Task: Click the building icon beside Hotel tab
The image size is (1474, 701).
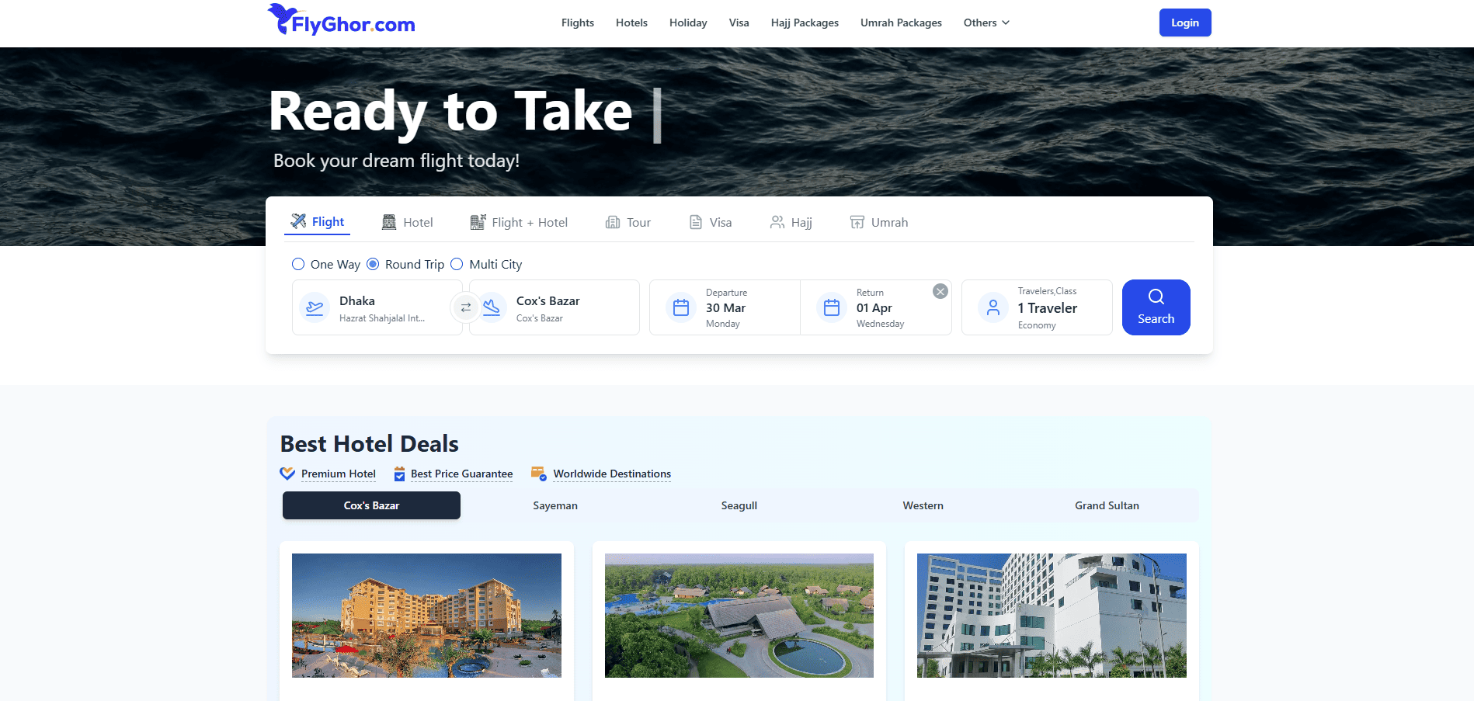Action: pyautogui.click(x=389, y=222)
